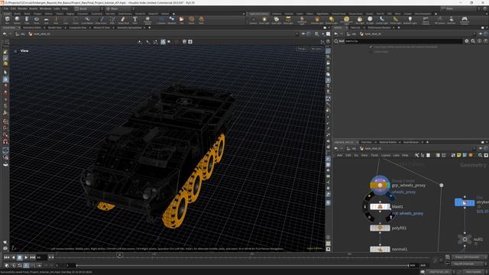Toggle the first checkbox in Null parameters

[x=371, y=47]
